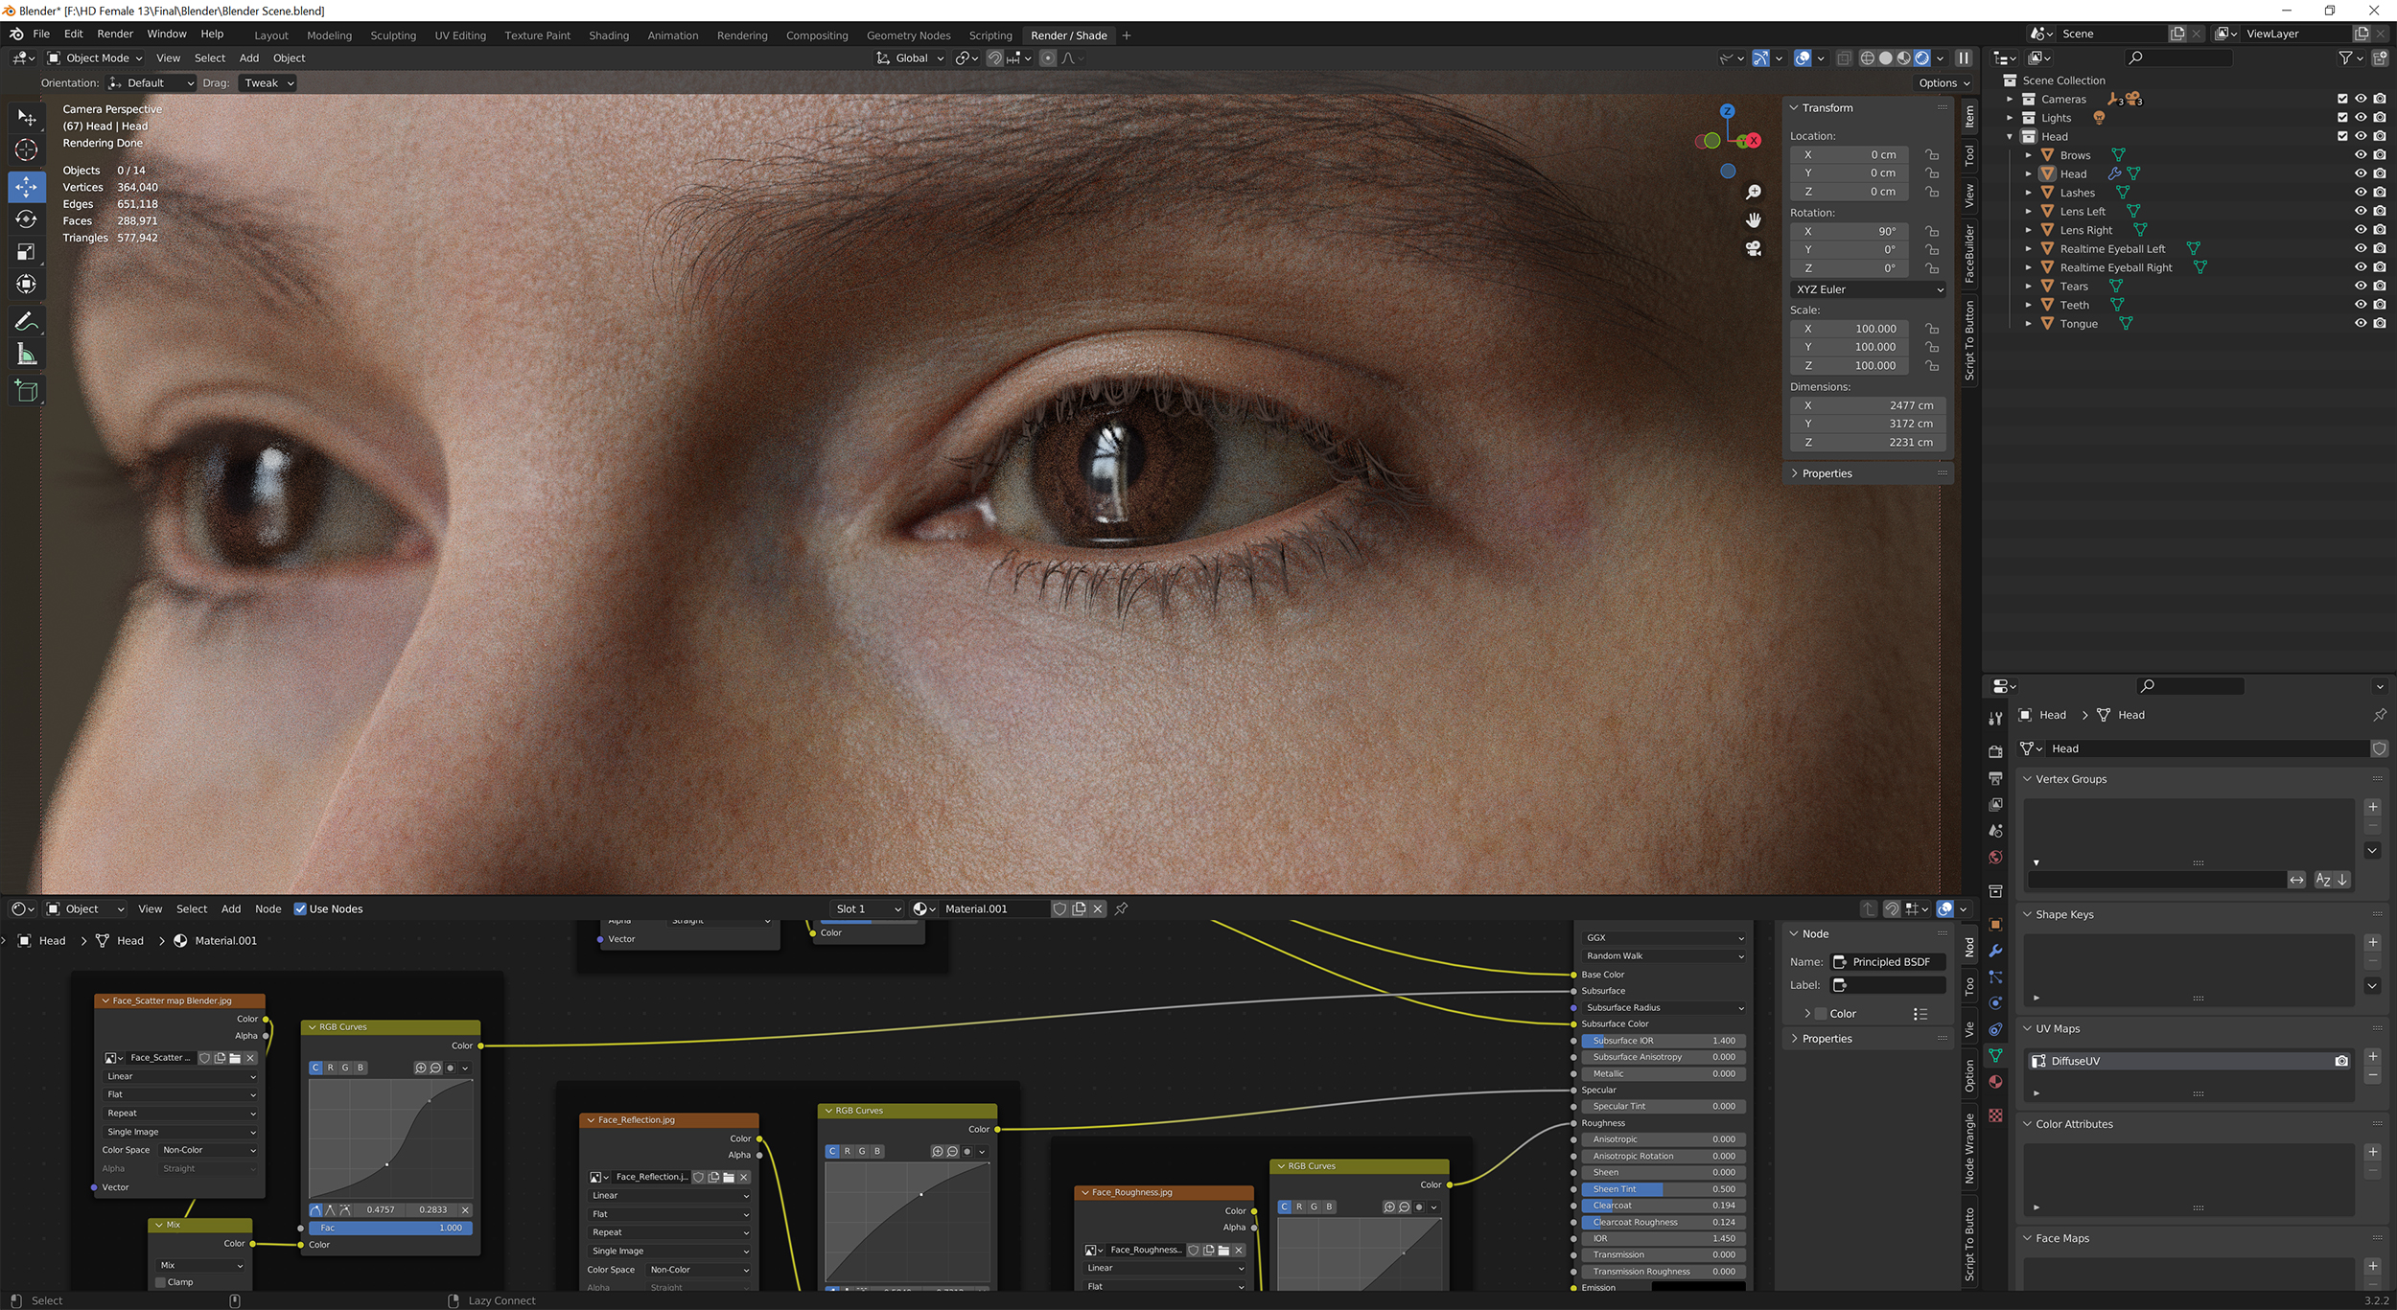Uncheck the Use Nodes checkbox

tap(300, 908)
